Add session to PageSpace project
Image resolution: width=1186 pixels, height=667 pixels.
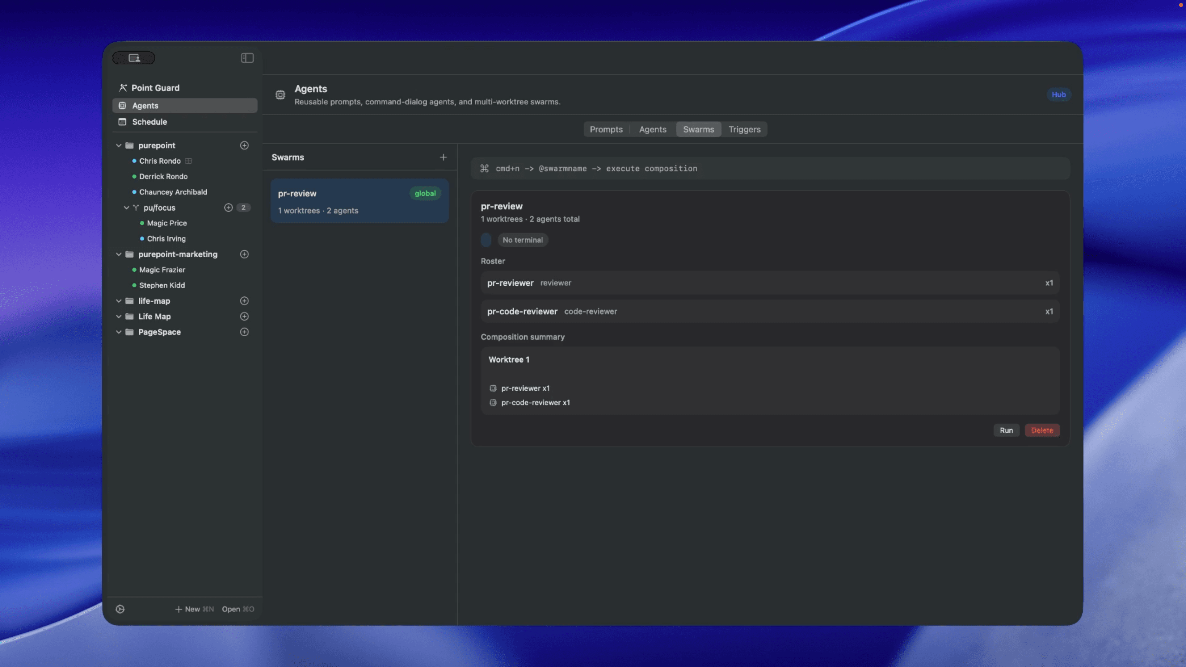point(245,332)
